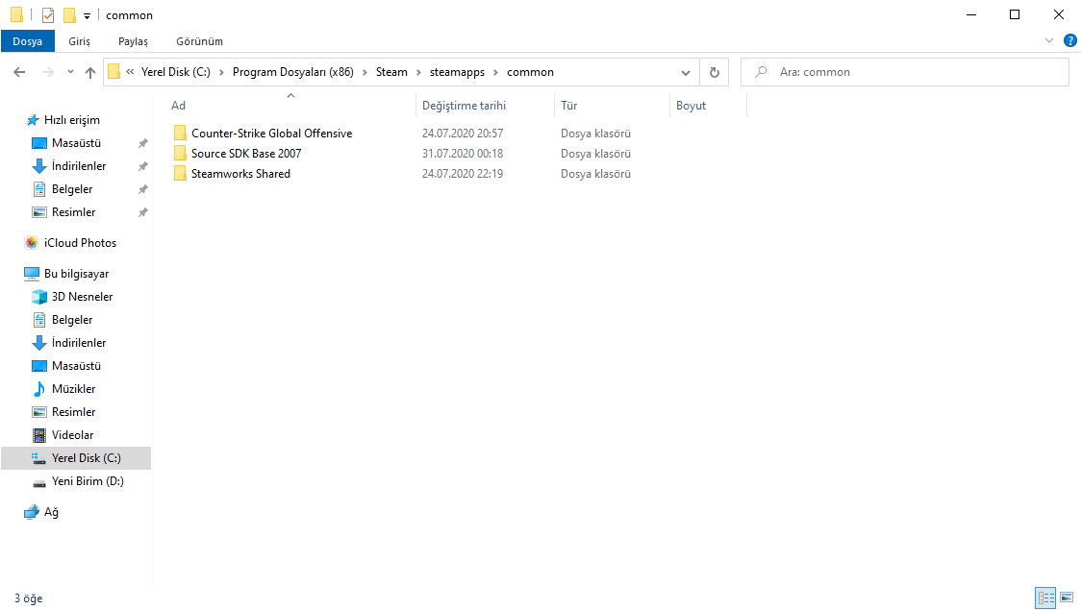Screen dimensions: 1082x610
Task: Click the refresh button in address bar
Action: click(715, 72)
